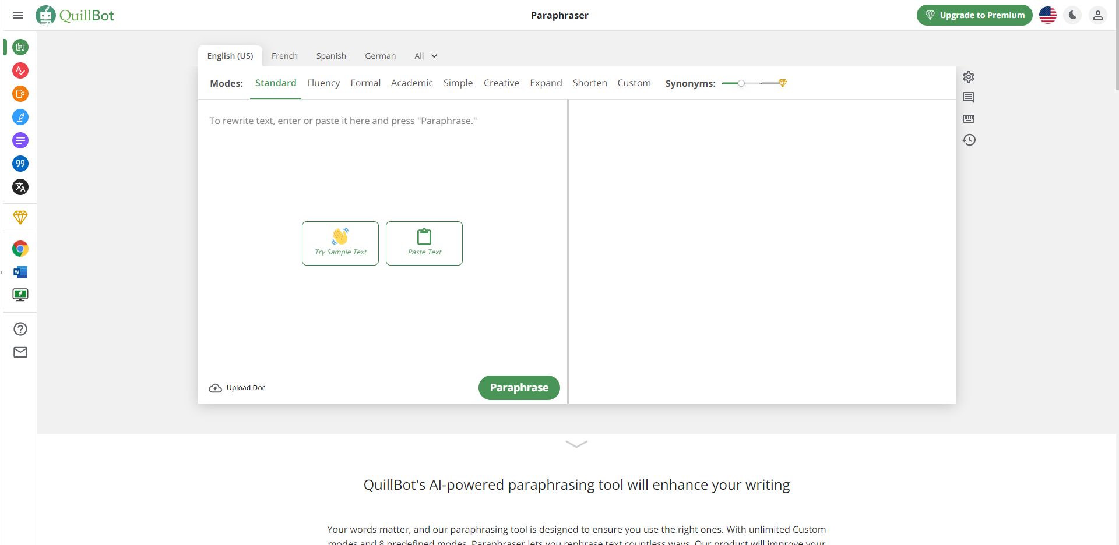Viewport: 1119px width, 545px height.
Task: Open the Plagiarism Checker sidebar icon
Action: tap(20, 94)
